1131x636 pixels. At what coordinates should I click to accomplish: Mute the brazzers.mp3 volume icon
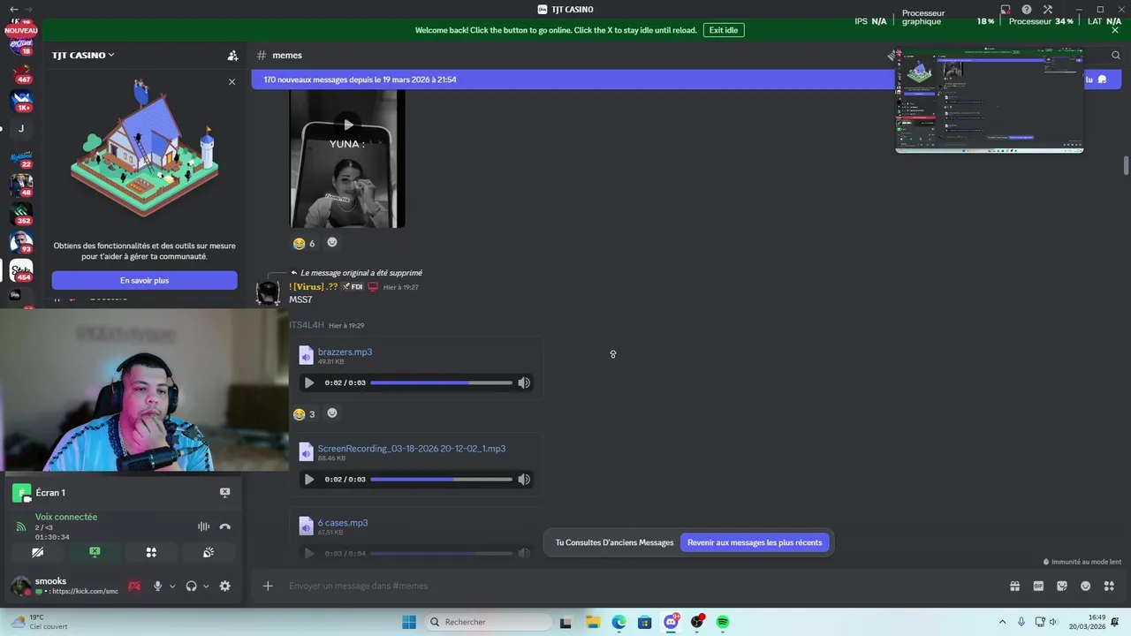point(524,382)
